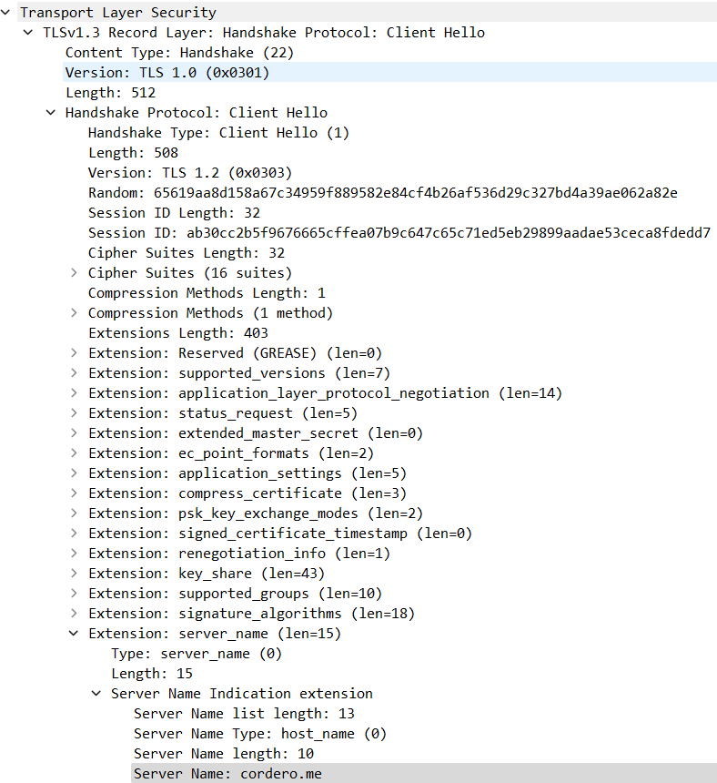Expand application_settings extension arrow
Viewport: 717px width, 783px height.
pyautogui.click(x=74, y=473)
